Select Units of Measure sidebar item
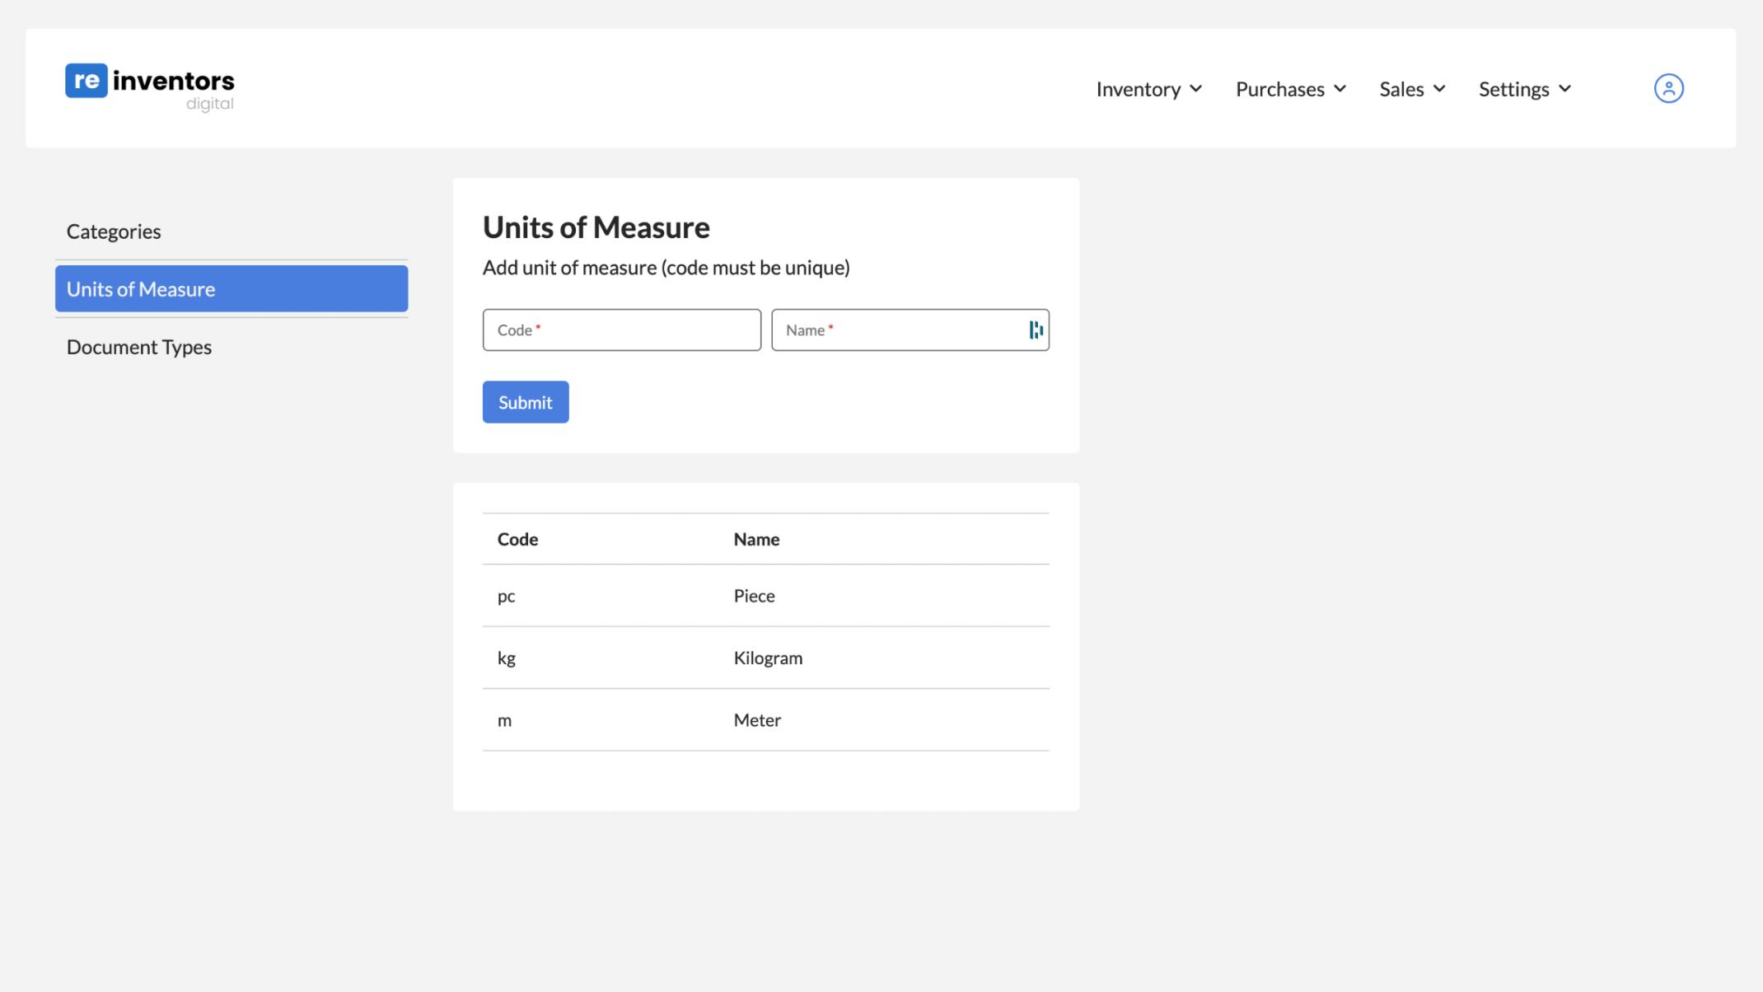The height and width of the screenshot is (992, 1763). point(231,289)
